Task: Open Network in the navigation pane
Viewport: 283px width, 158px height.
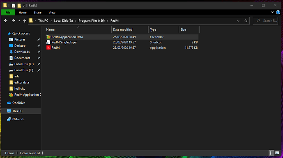Action: click(18, 119)
